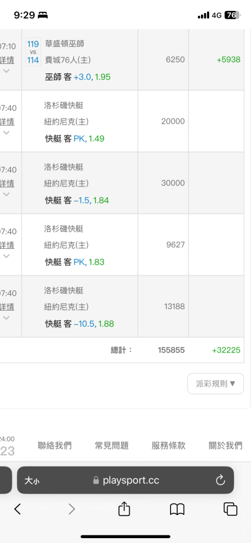
Task: Expand chevron under Clippers PK 1.49 row
Action: (6, 132)
